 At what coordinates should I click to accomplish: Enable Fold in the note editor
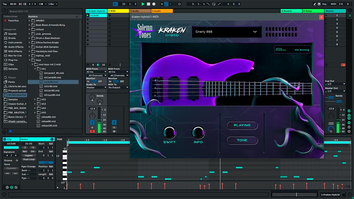[x=59, y=139]
